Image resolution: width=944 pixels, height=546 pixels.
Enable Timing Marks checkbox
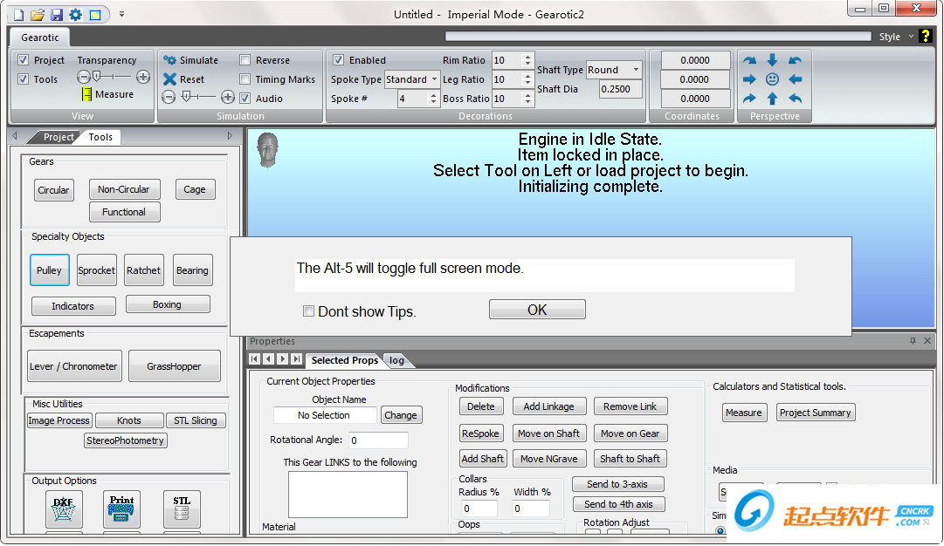[x=245, y=78]
